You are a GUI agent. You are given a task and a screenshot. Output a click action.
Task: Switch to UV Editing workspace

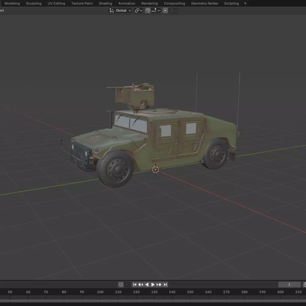[x=56, y=3]
